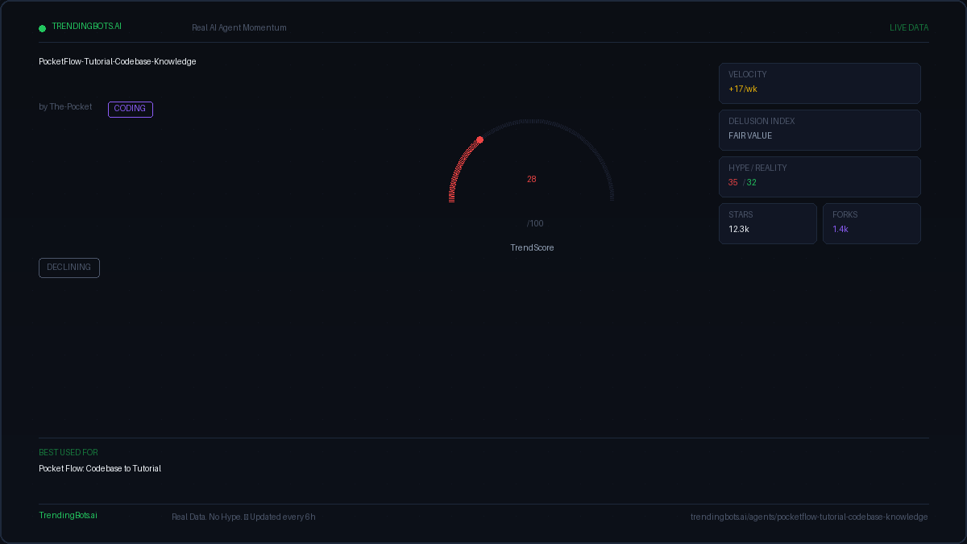967x544 pixels.
Task: Click the /100 scale label
Action: coord(535,223)
